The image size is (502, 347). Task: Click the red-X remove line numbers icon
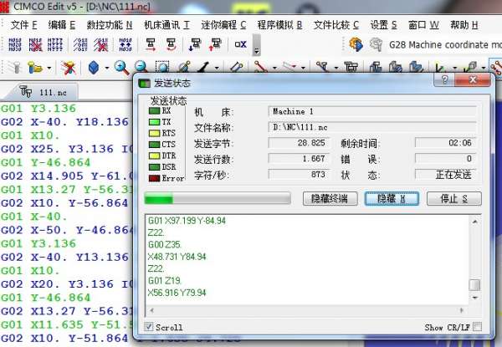35,44
